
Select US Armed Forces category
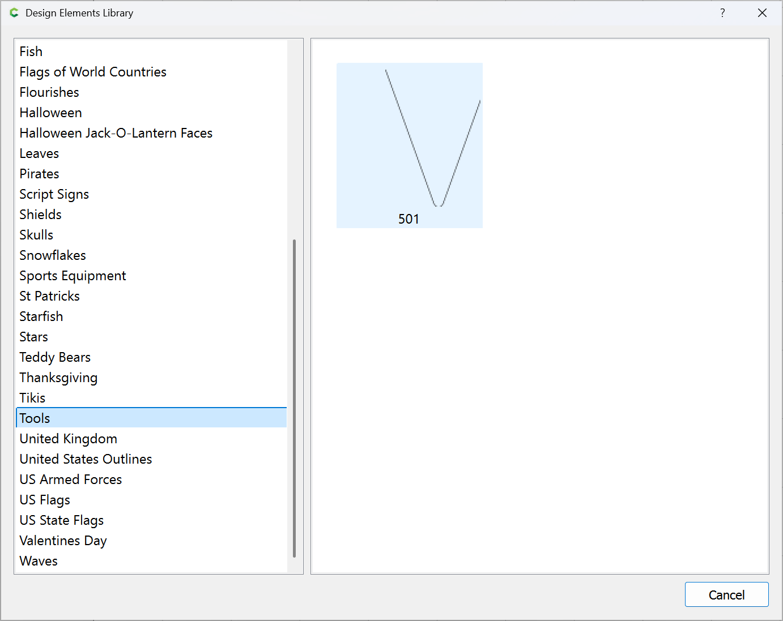point(71,479)
